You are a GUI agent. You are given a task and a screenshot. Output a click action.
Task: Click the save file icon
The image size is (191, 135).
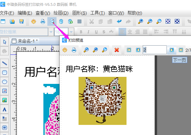(x=21, y=21)
